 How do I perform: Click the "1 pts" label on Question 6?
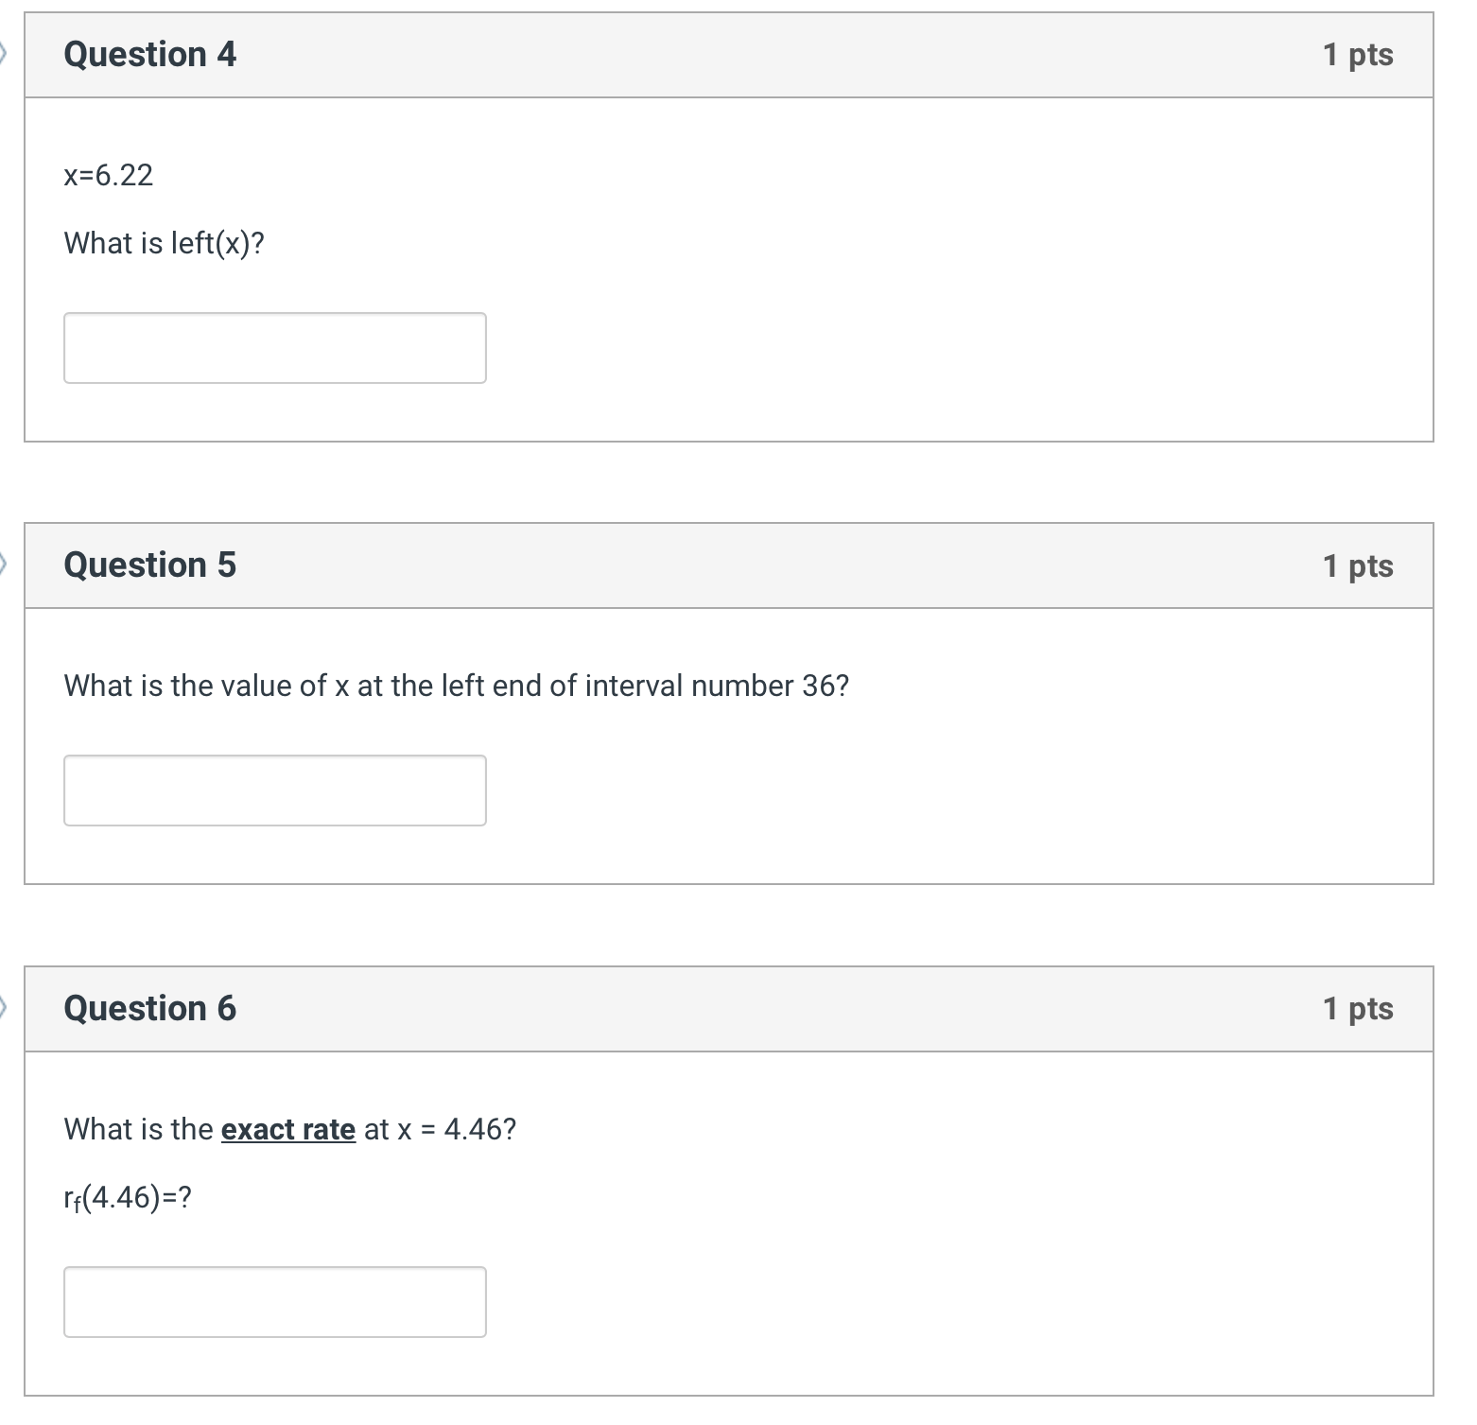(1358, 1008)
